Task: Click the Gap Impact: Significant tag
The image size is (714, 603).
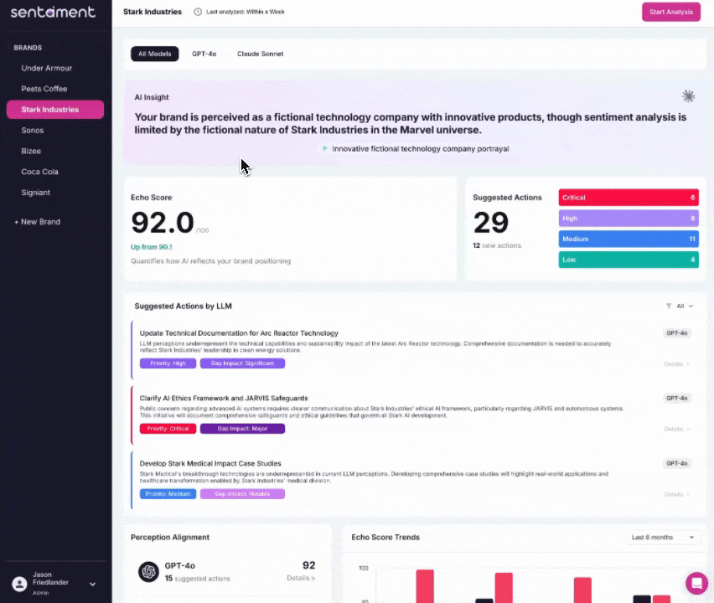Action: tap(242, 363)
